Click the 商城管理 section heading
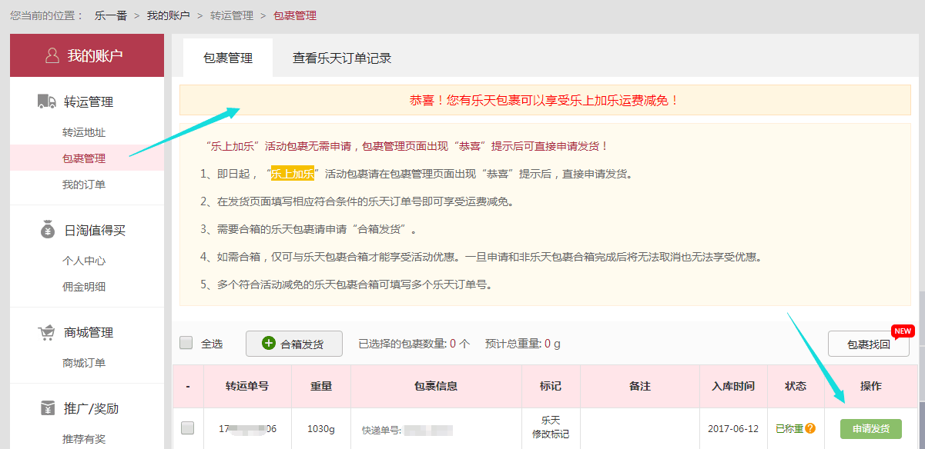 pos(89,332)
